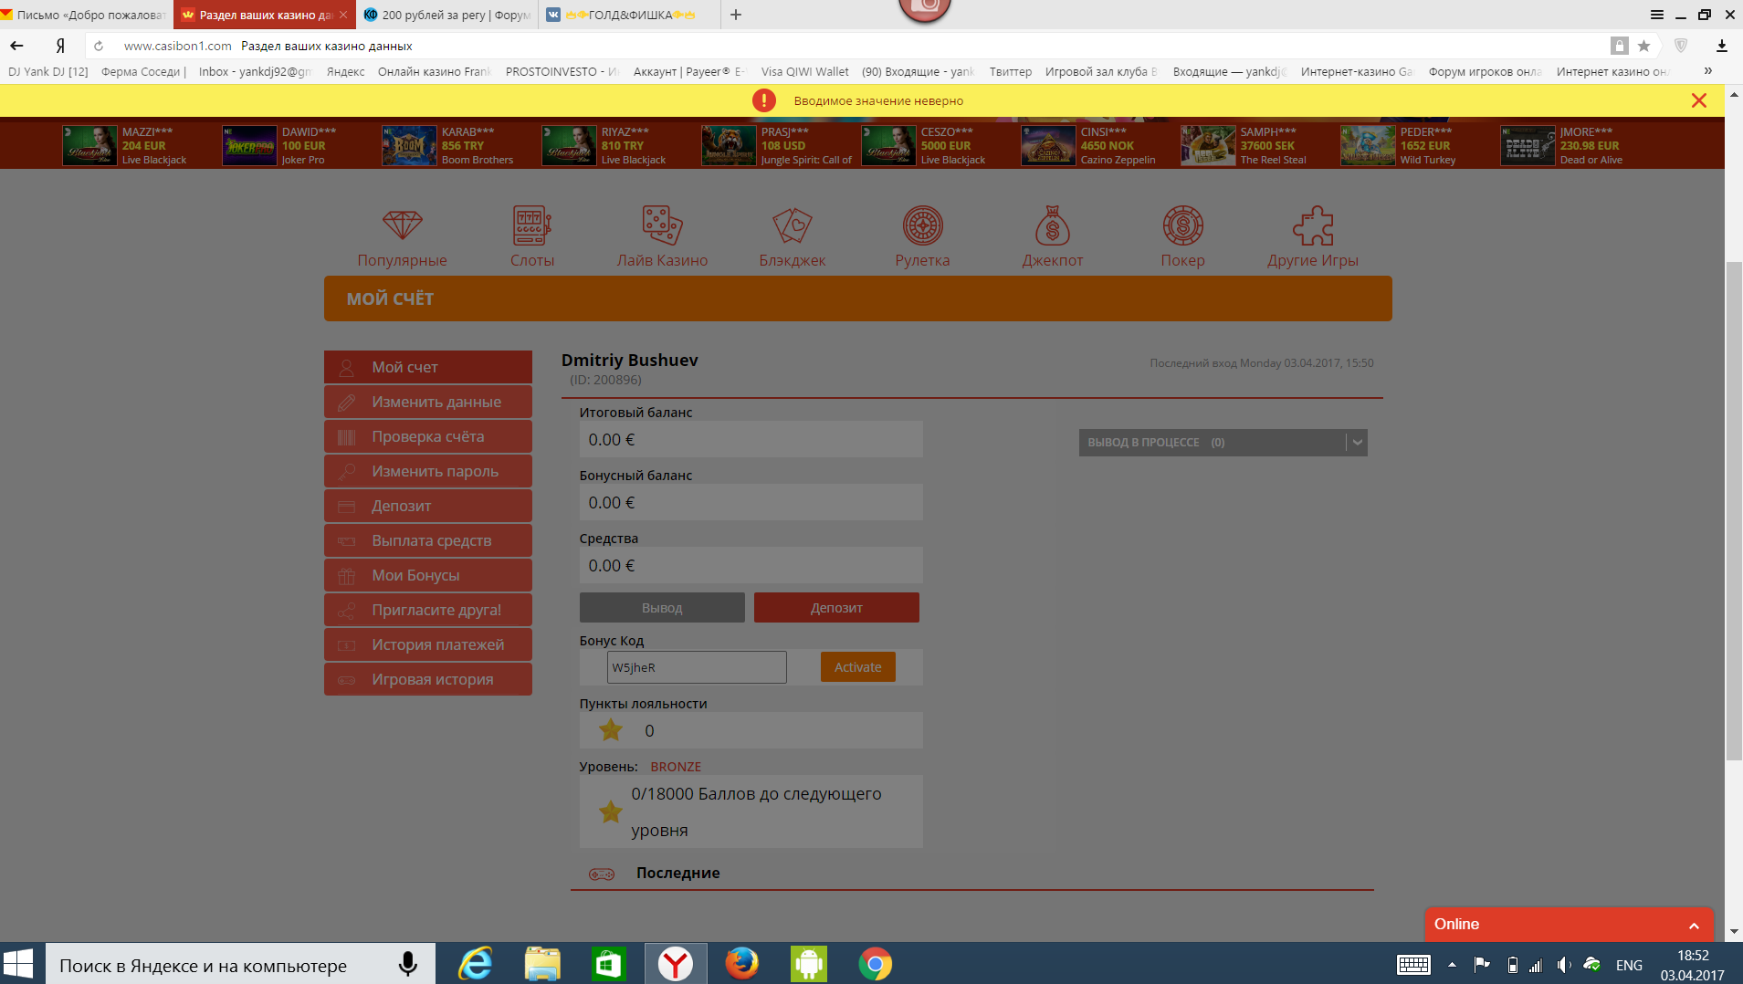Open Пригласите друга! in the sidebar
Image resolution: width=1743 pixels, height=984 pixels.
point(427,610)
